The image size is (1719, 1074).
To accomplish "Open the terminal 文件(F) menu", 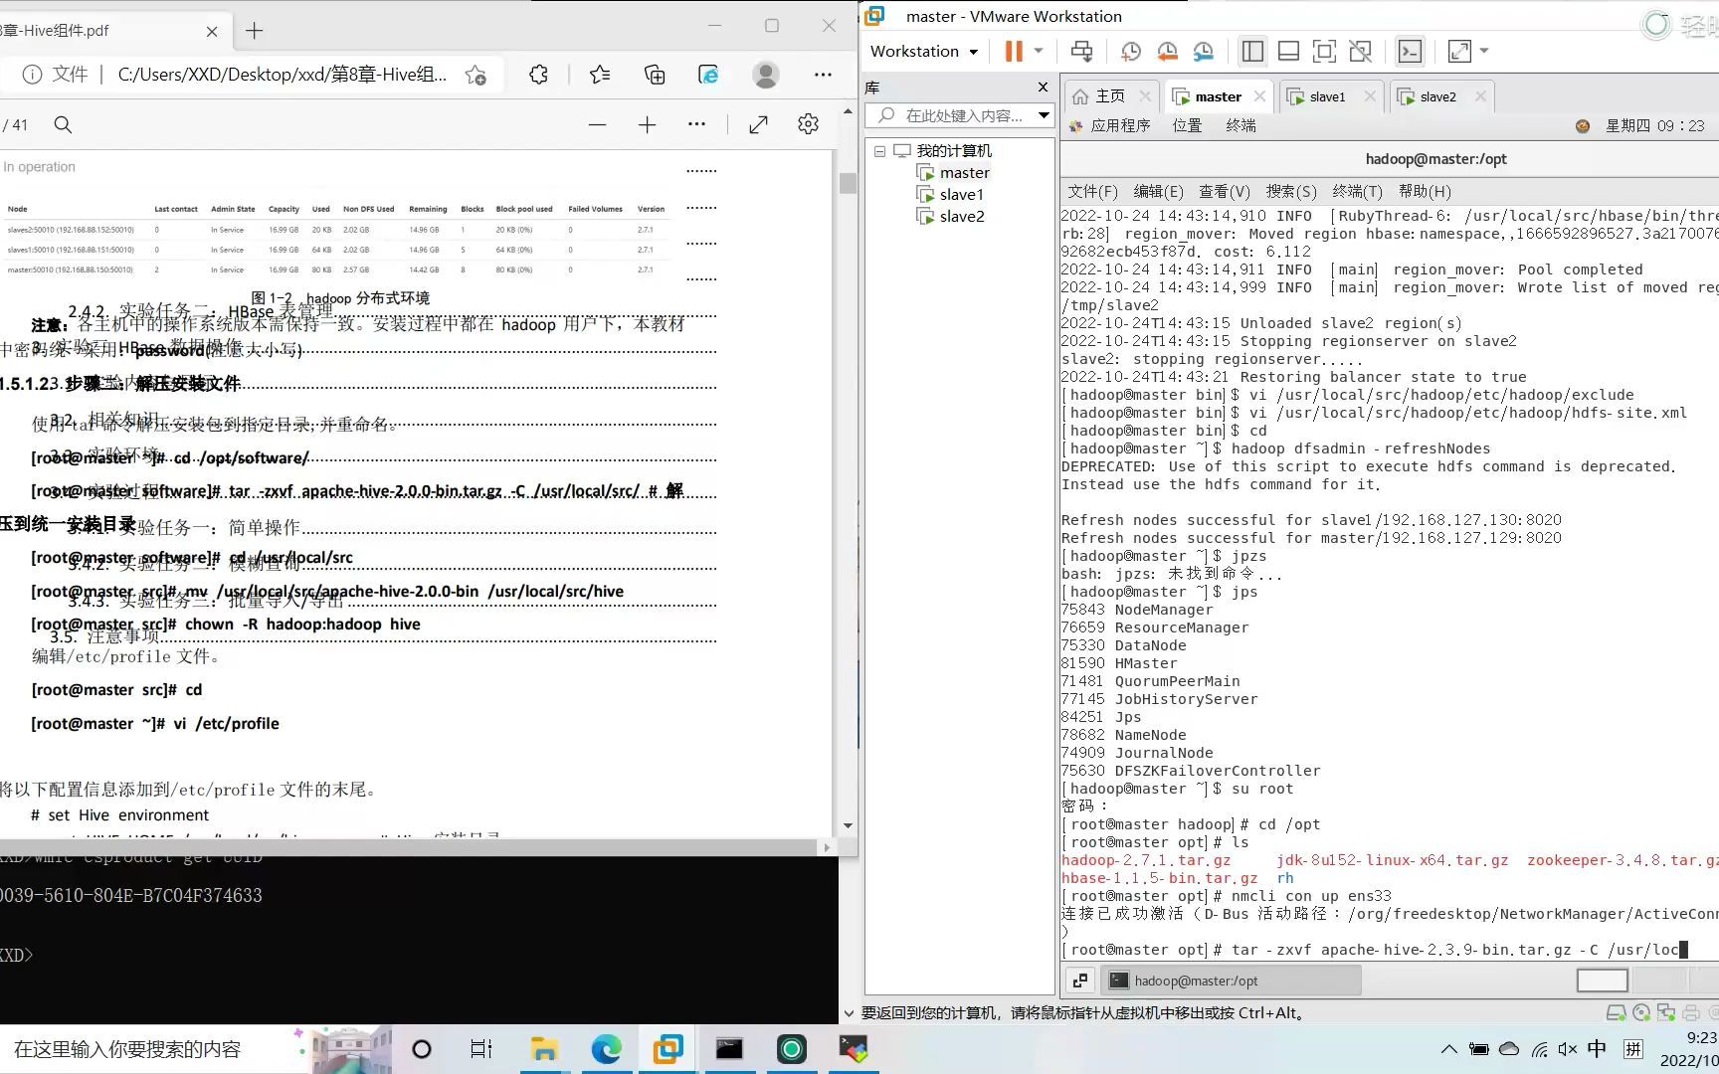I will [x=1092, y=191].
